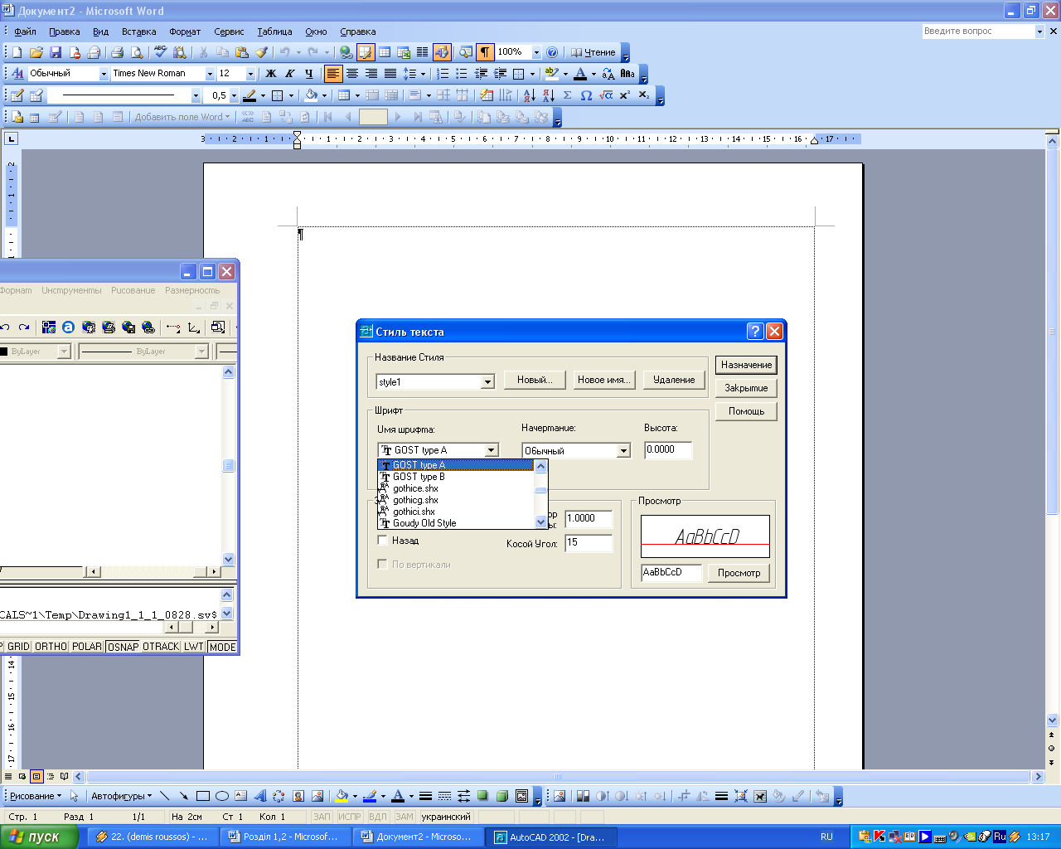Open Word Help question-mark icon
Image resolution: width=1061 pixels, height=849 pixels.
[x=553, y=52]
